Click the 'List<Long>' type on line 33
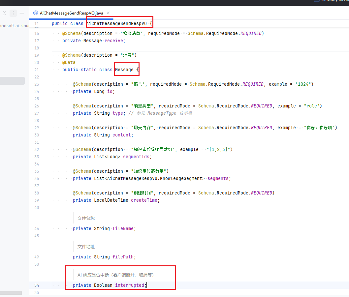The image size is (349, 297). click(107, 157)
